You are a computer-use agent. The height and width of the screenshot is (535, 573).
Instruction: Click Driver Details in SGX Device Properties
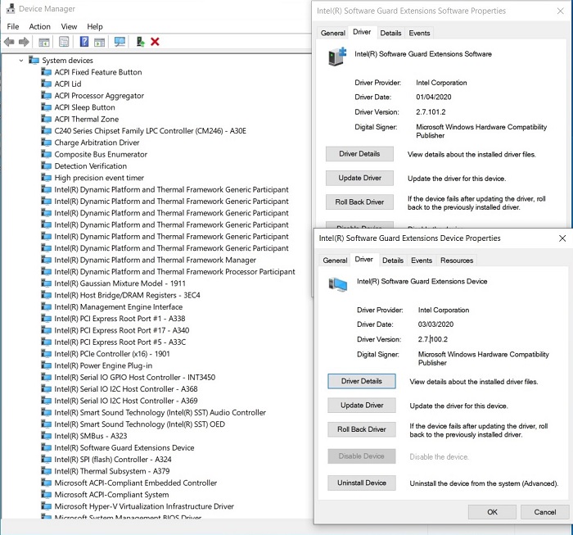362,381
